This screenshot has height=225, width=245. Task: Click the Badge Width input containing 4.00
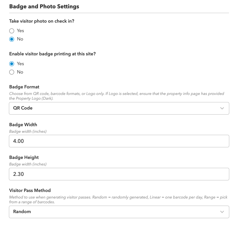click(119, 141)
